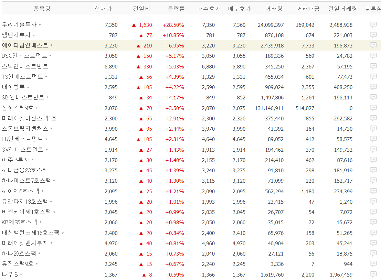
Task: Open discussion icon for 삼성스팩9호 row
Action: tap(373, 108)
